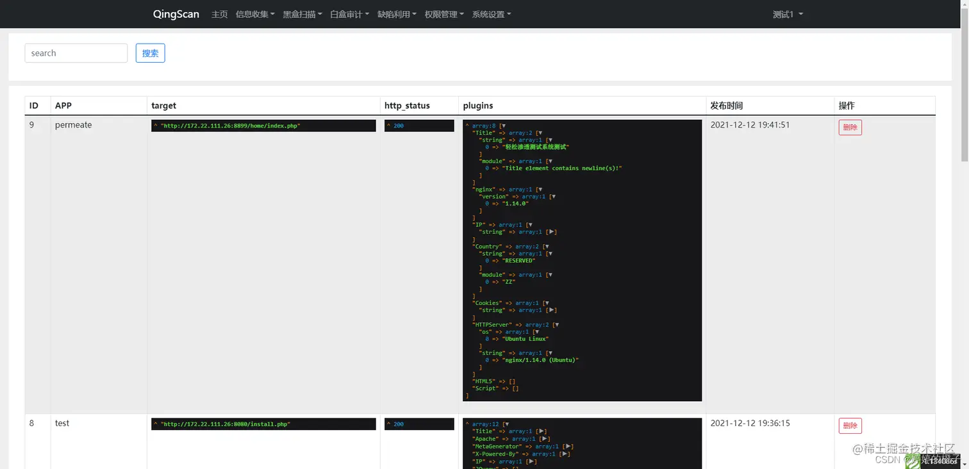Open the 系统设置 dropdown menu

pyautogui.click(x=492, y=14)
